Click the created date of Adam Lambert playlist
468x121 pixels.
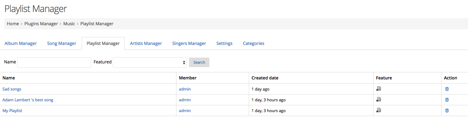point(268,100)
